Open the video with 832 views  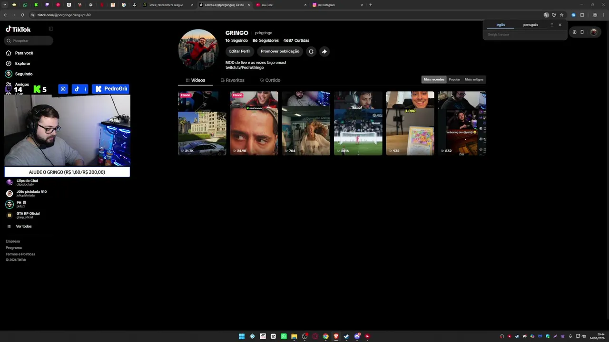[462, 123]
